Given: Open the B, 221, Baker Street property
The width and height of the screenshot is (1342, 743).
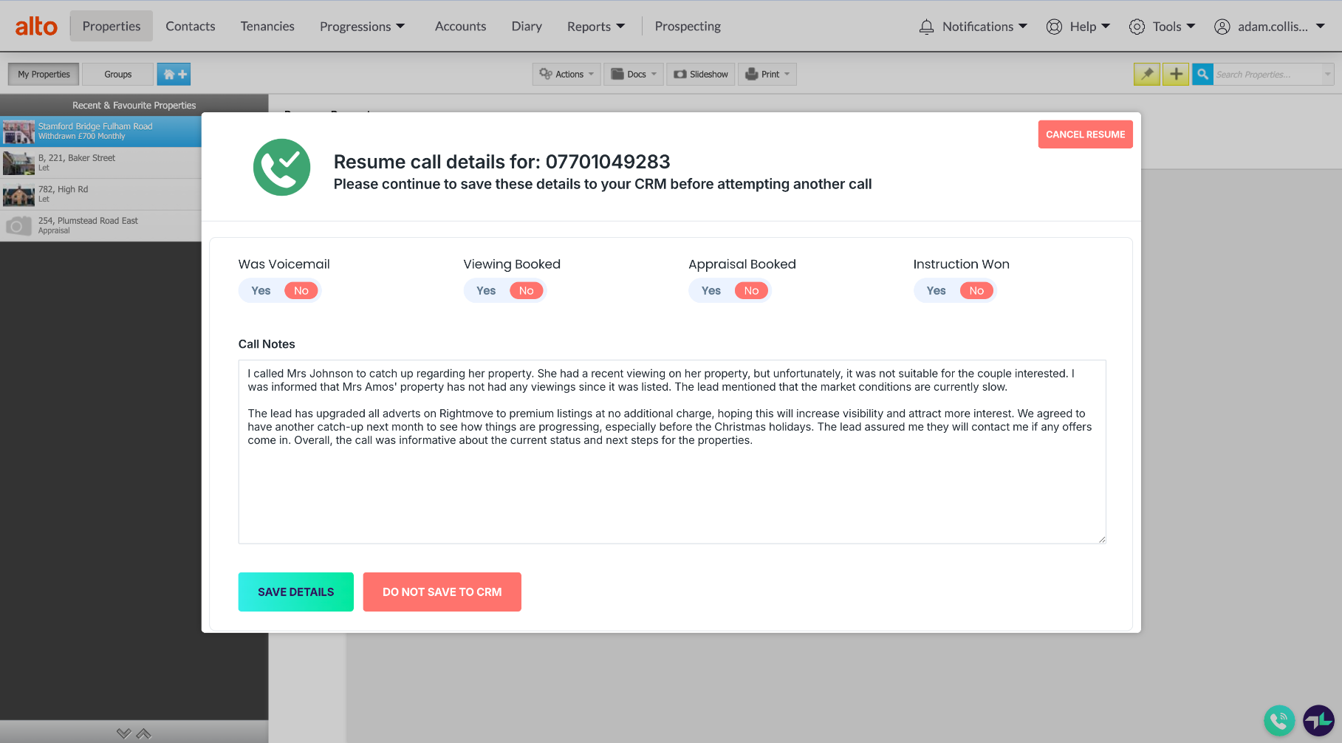Looking at the screenshot, I should (100, 162).
